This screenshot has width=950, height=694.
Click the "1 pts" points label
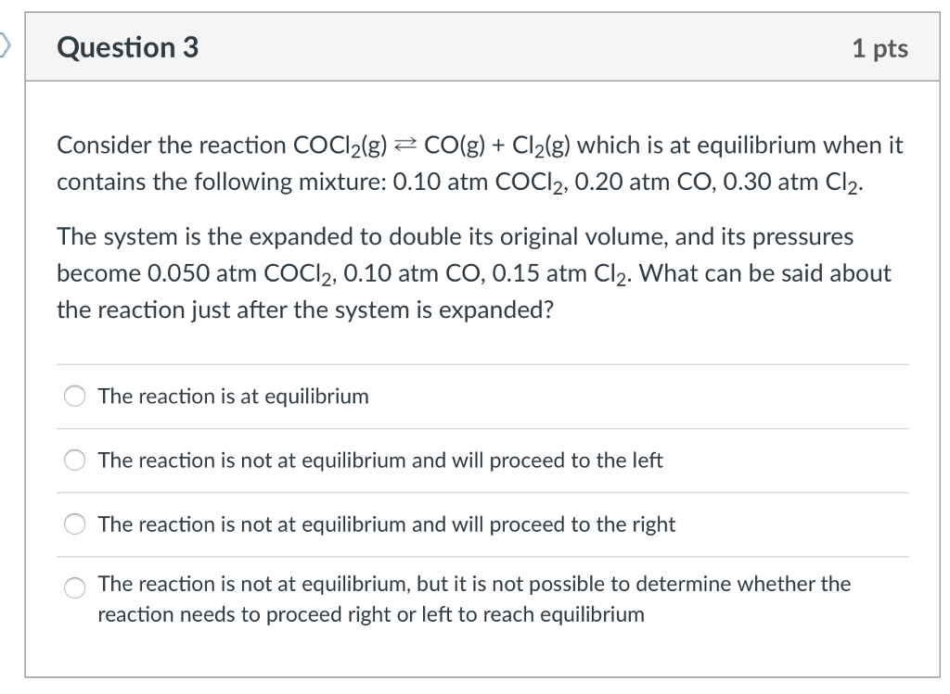click(x=879, y=48)
